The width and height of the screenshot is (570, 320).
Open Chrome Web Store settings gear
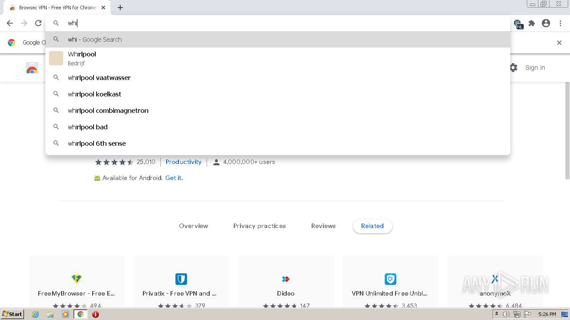click(x=513, y=68)
